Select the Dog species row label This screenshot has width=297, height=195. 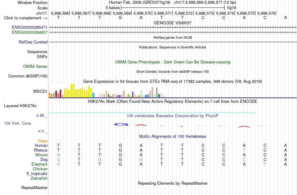coord(44,160)
